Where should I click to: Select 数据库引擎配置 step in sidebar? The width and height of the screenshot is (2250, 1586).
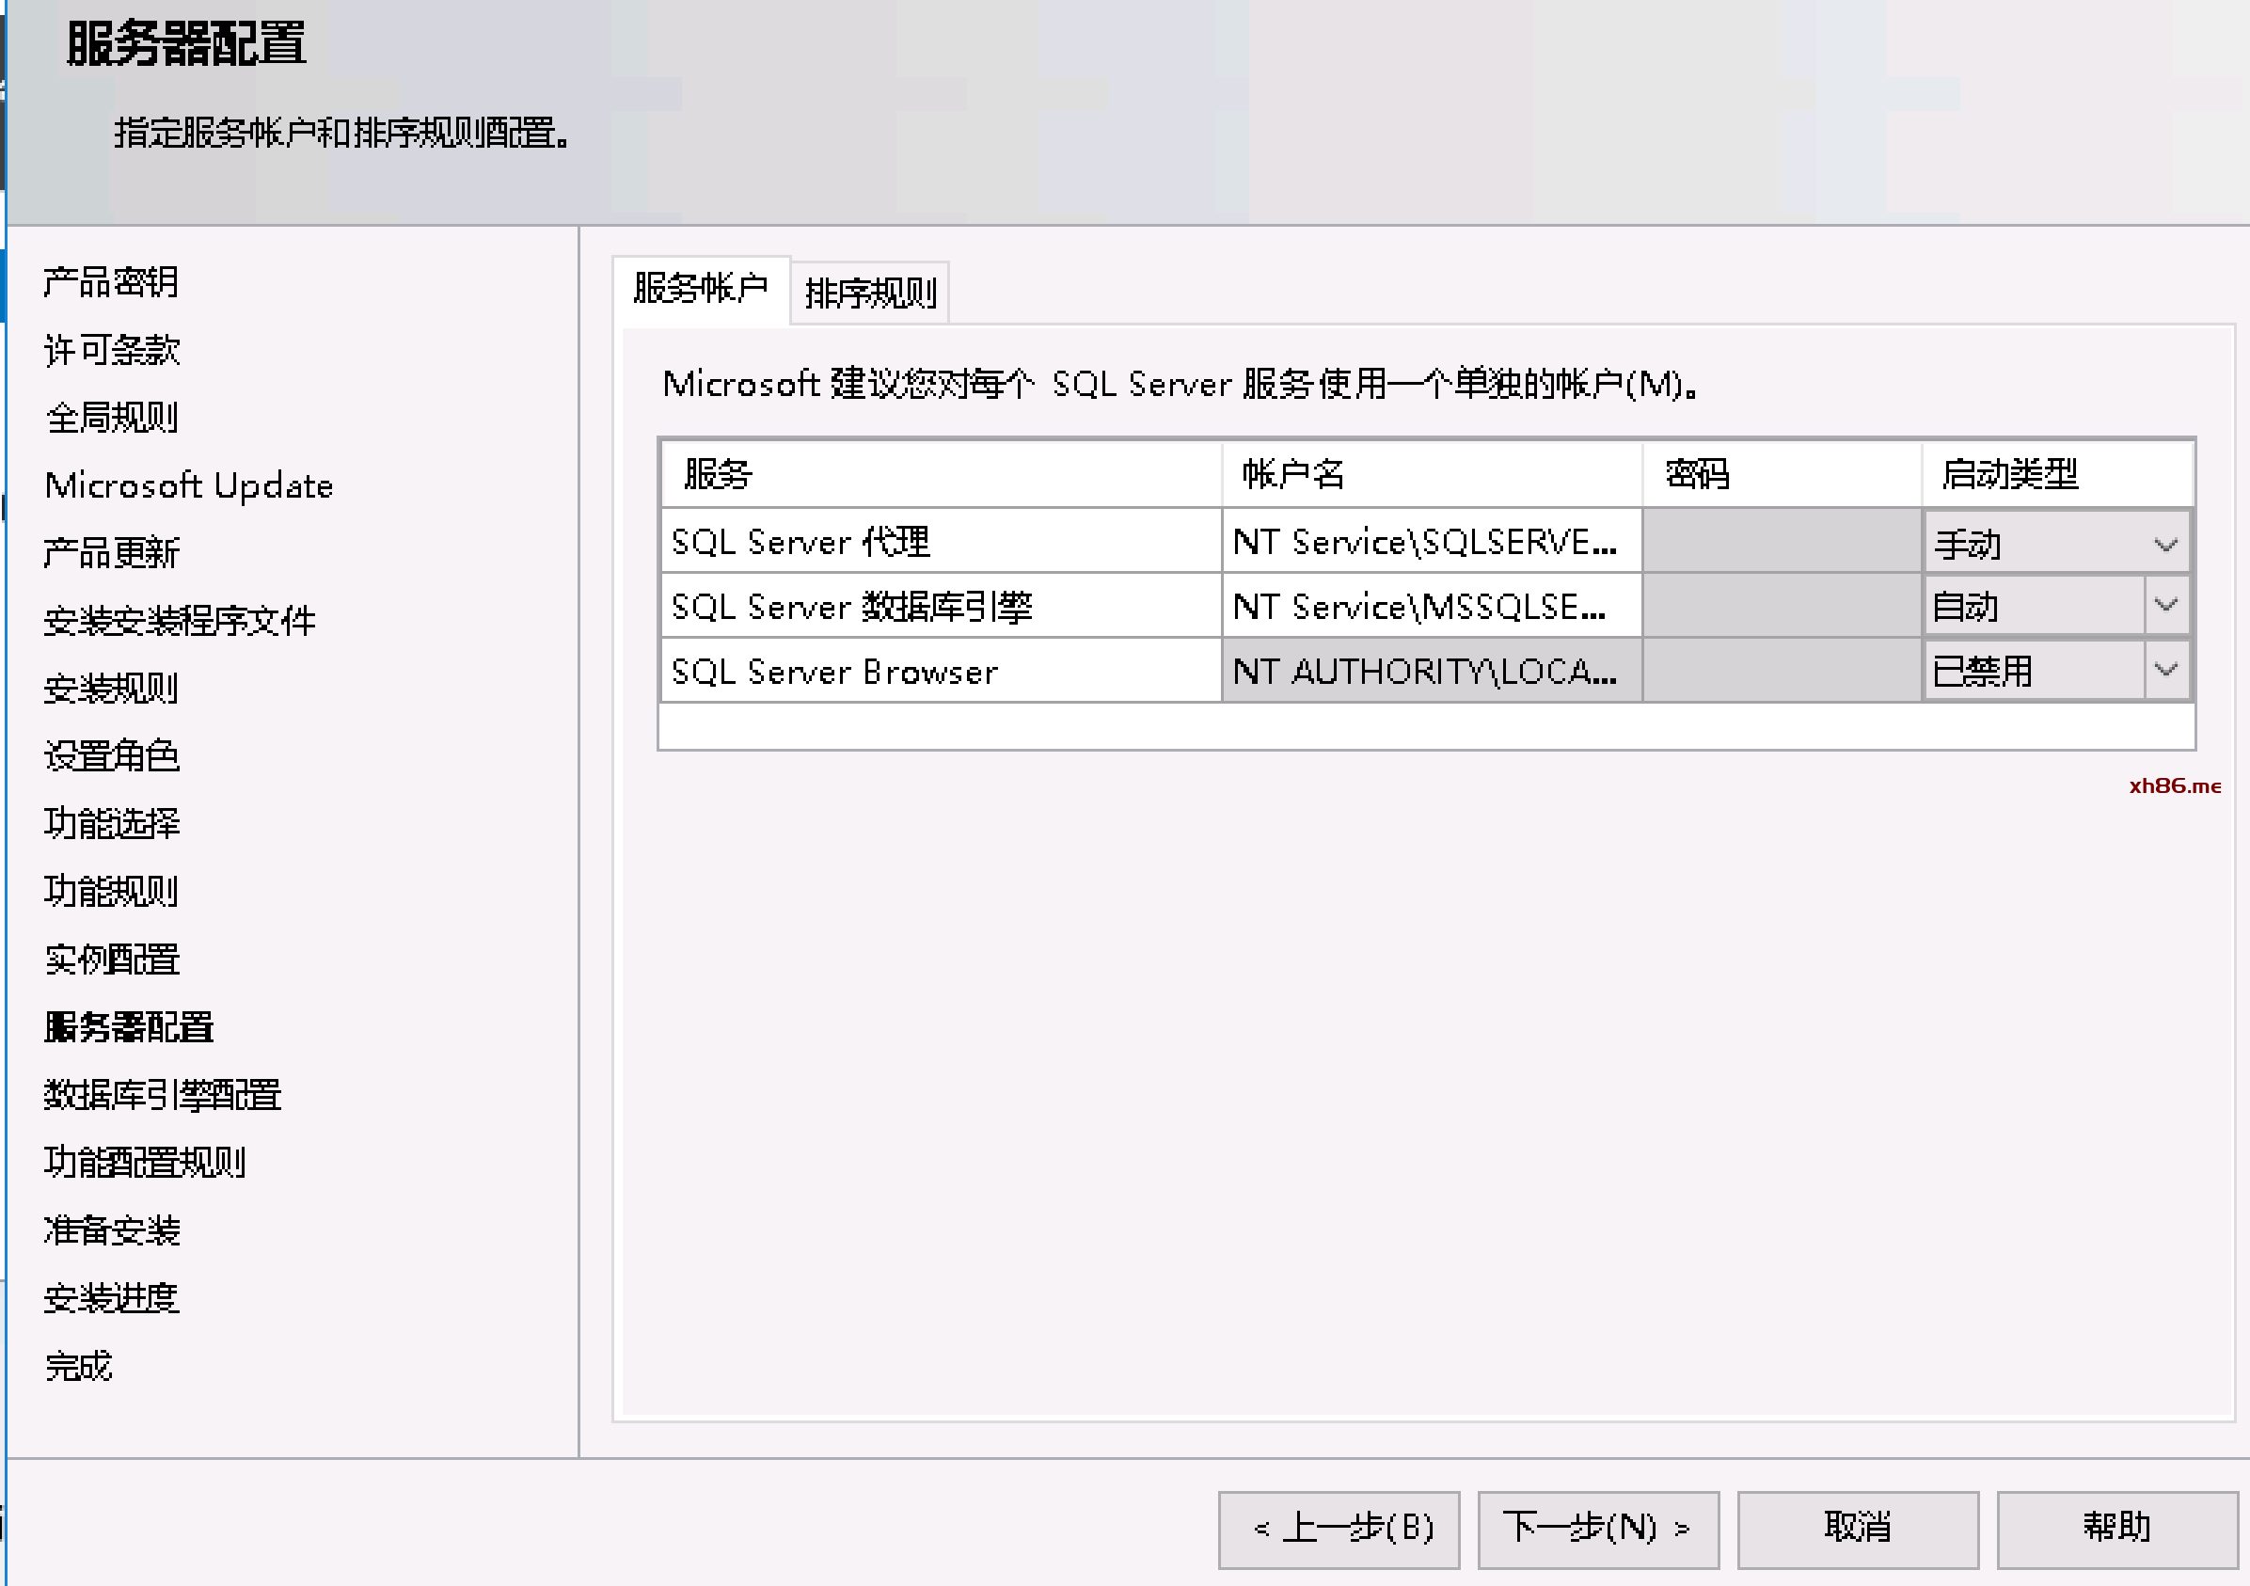tap(163, 1094)
